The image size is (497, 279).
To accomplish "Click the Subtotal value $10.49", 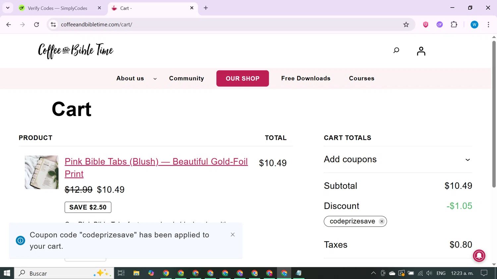I will pyautogui.click(x=458, y=186).
